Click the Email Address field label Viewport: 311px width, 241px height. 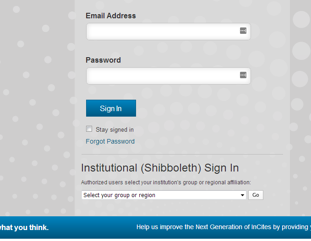tap(111, 16)
